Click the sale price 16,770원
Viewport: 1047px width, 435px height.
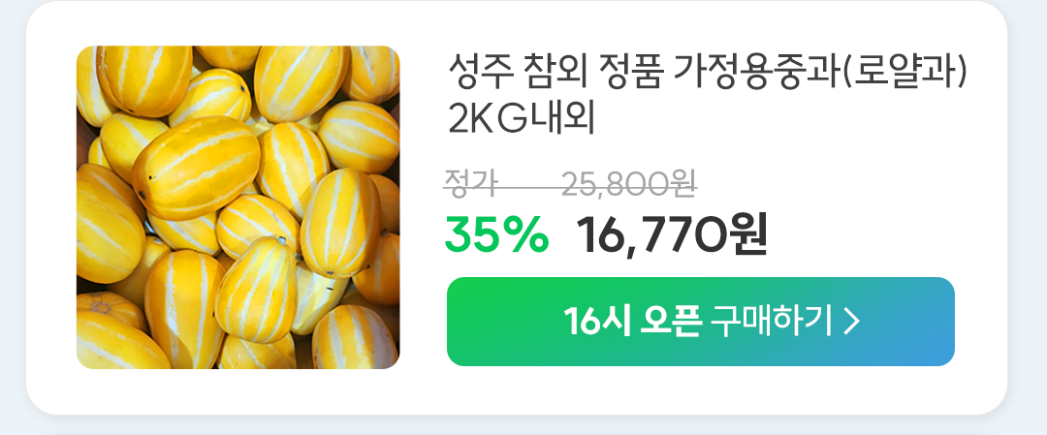tap(673, 236)
